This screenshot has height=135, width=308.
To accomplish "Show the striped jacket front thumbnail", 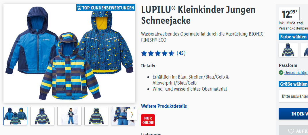I will (42, 116).
